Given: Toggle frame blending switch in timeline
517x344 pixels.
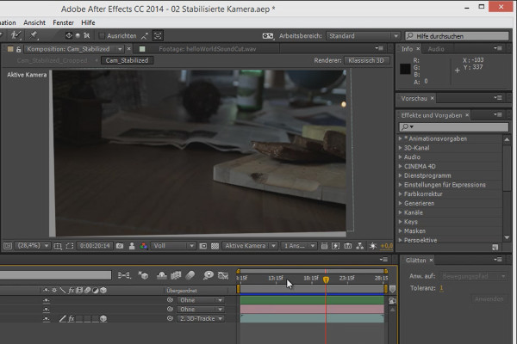Looking at the screenshot, I should point(176,275).
